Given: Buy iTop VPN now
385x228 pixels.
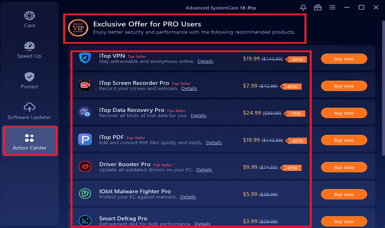Looking at the screenshot, I should pos(344,59).
